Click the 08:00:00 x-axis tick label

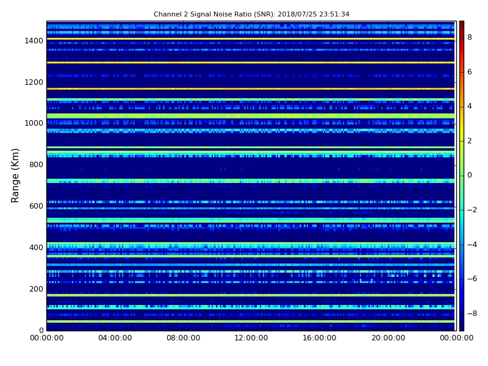pyautogui.click(x=184, y=338)
